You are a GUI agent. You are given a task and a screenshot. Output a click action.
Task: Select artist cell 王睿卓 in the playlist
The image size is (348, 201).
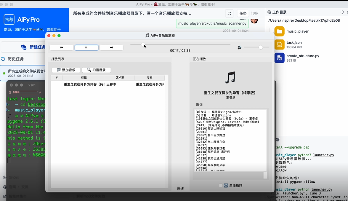[x=111, y=84]
